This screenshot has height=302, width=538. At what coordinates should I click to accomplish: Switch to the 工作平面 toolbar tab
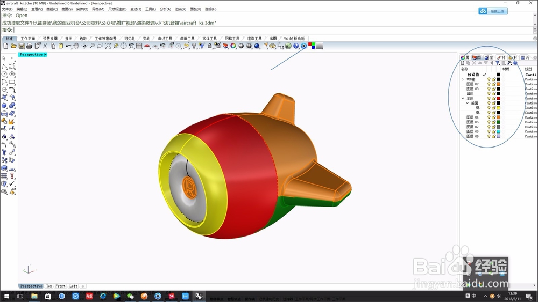click(x=28, y=39)
